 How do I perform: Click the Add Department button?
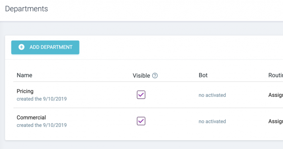tap(45, 47)
